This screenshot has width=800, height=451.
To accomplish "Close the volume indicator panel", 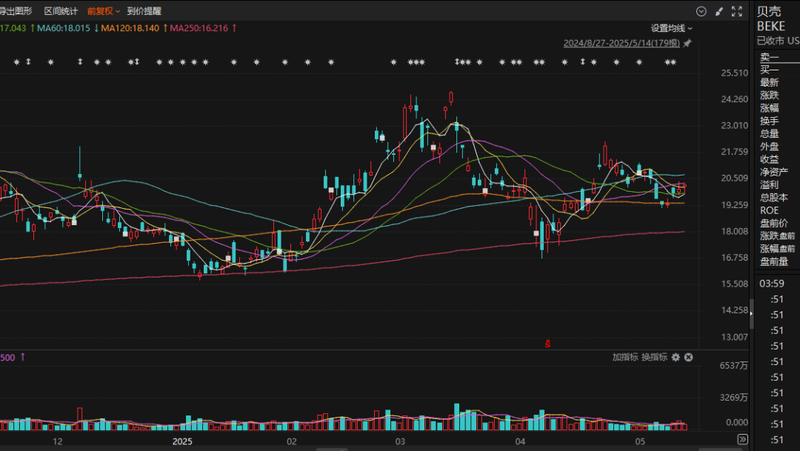I will pos(688,357).
